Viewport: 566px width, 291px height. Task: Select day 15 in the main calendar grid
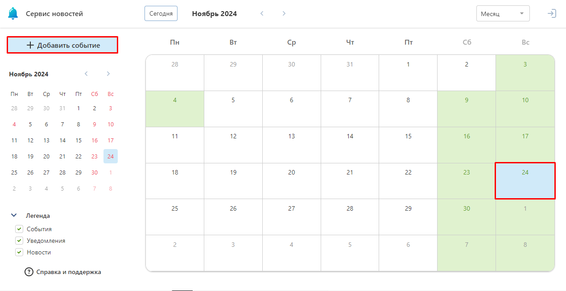pos(408,145)
